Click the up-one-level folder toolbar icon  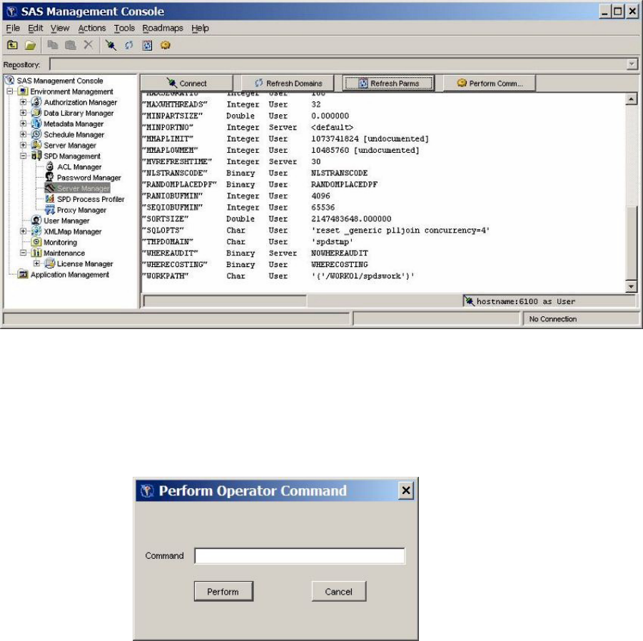[x=12, y=45]
